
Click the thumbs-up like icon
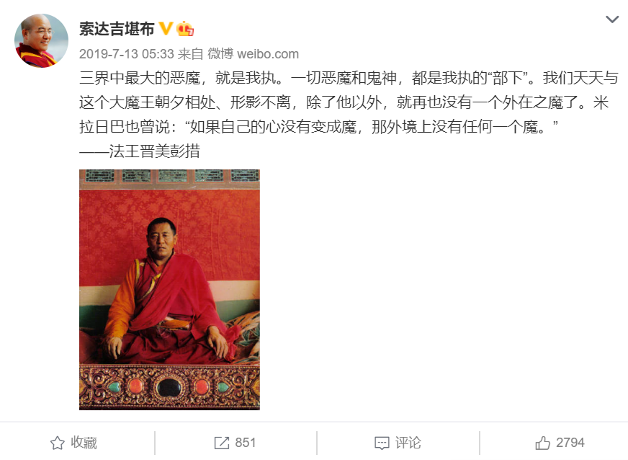click(543, 443)
